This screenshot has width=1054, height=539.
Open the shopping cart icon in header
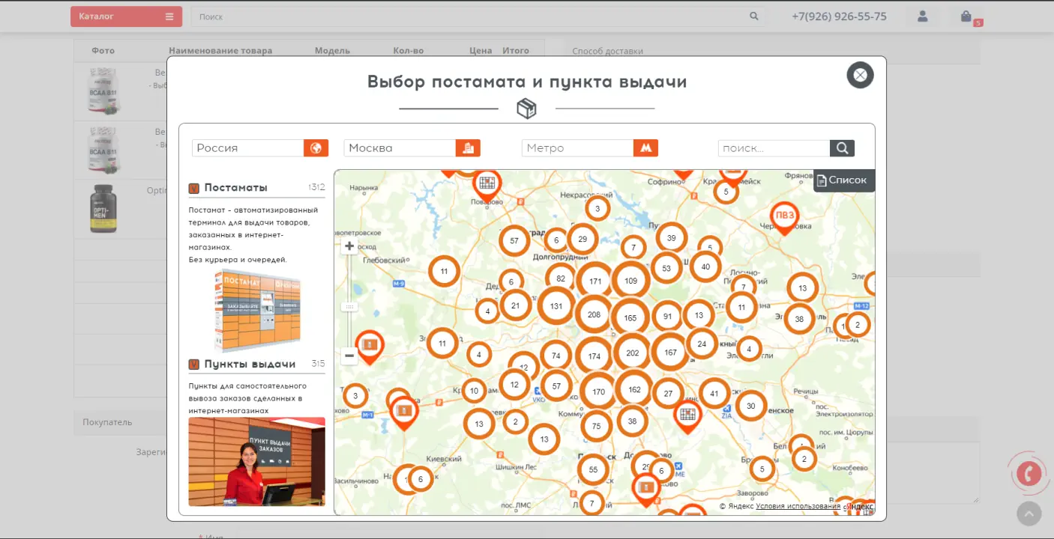click(966, 16)
